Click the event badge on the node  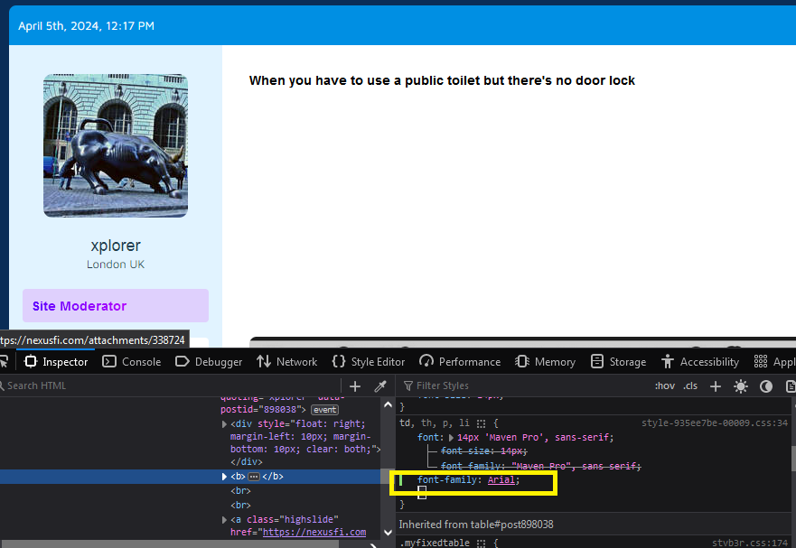(x=325, y=410)
